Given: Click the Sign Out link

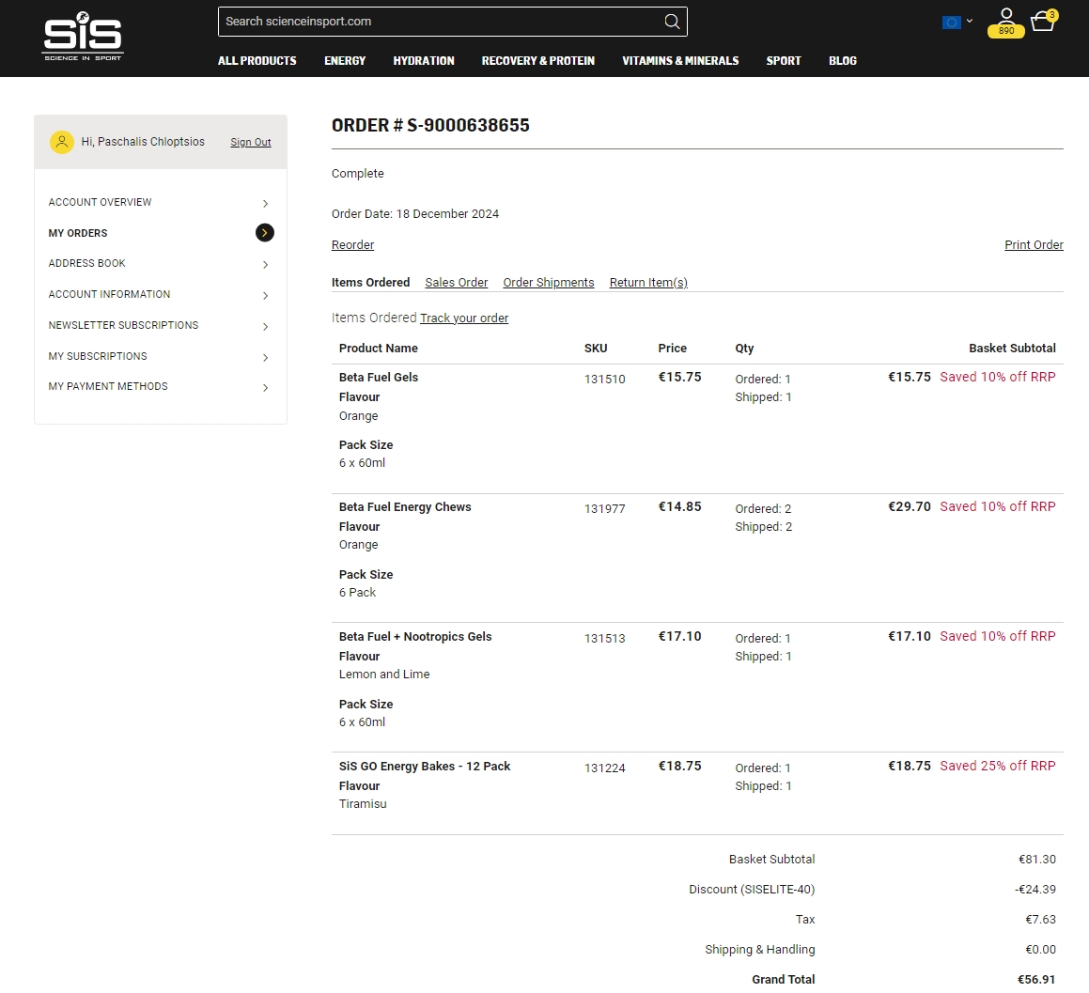Looking at the screenshot, I should point(251,143).
